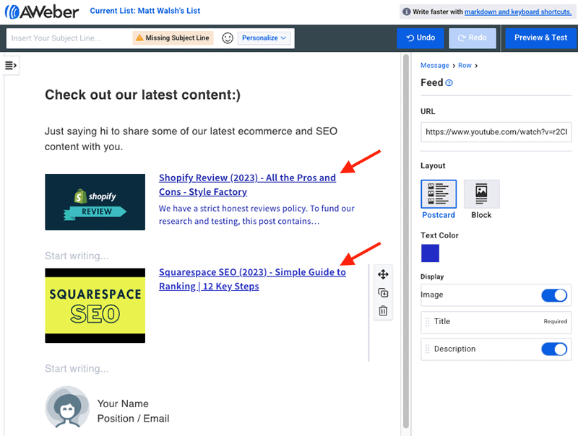Click the paragraph Just saying hi to share

click(191, 139)
